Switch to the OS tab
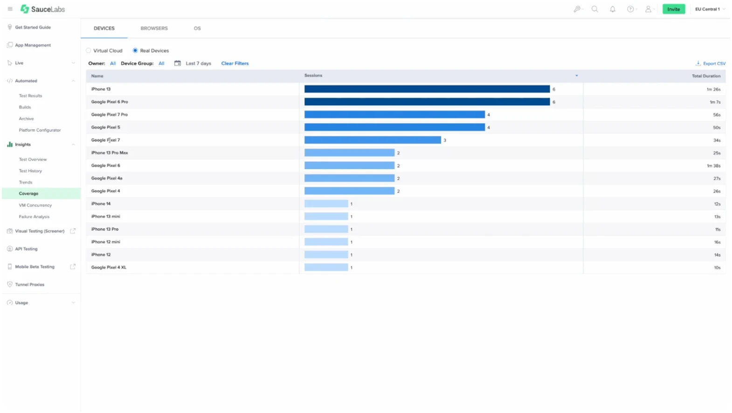Image resolution: width=732 pixels, height=413 pixels. 197,28
